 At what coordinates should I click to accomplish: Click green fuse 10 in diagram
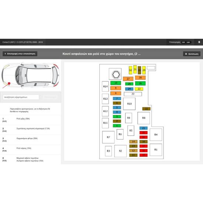[116, 83]
